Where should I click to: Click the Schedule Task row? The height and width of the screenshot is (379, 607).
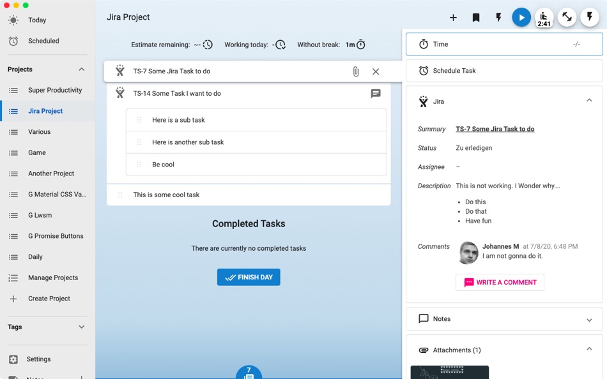point(504,71)
